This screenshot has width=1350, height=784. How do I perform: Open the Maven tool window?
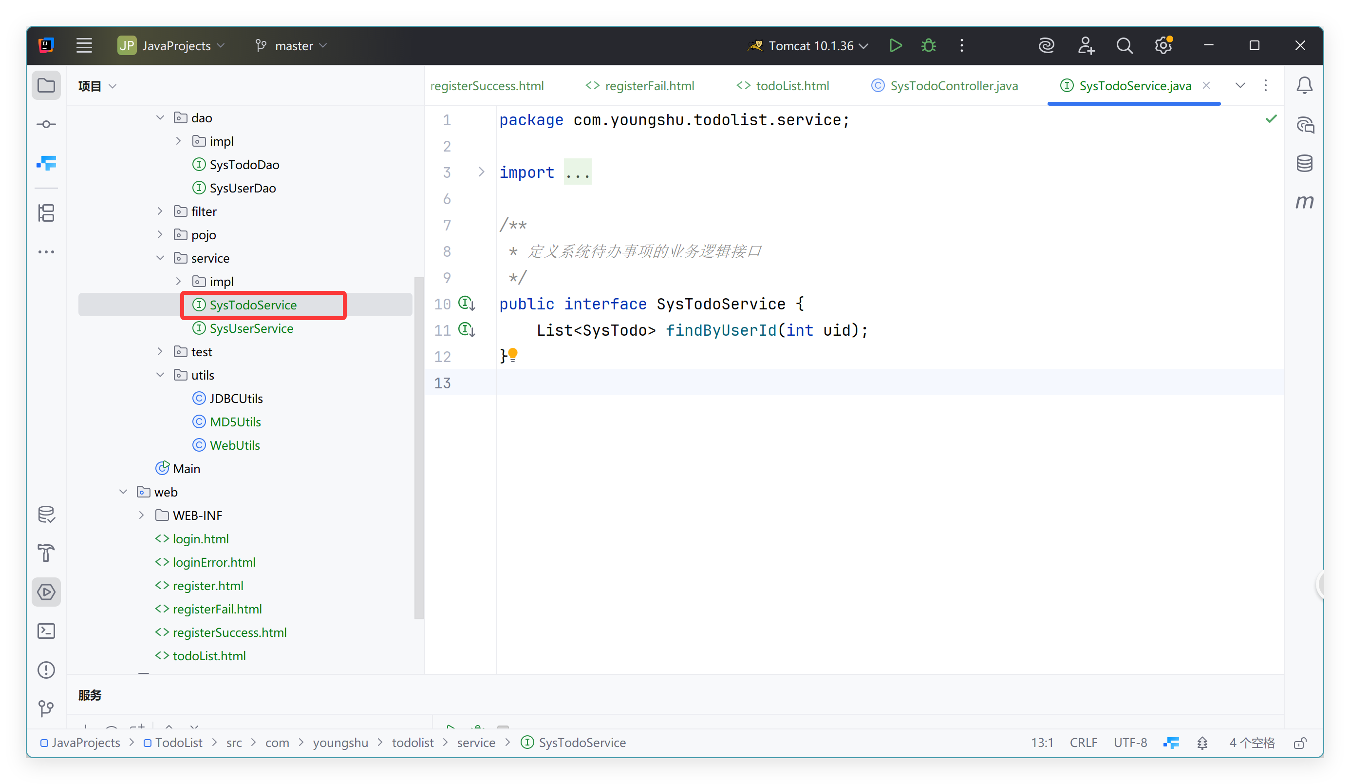coord(1304,202)
